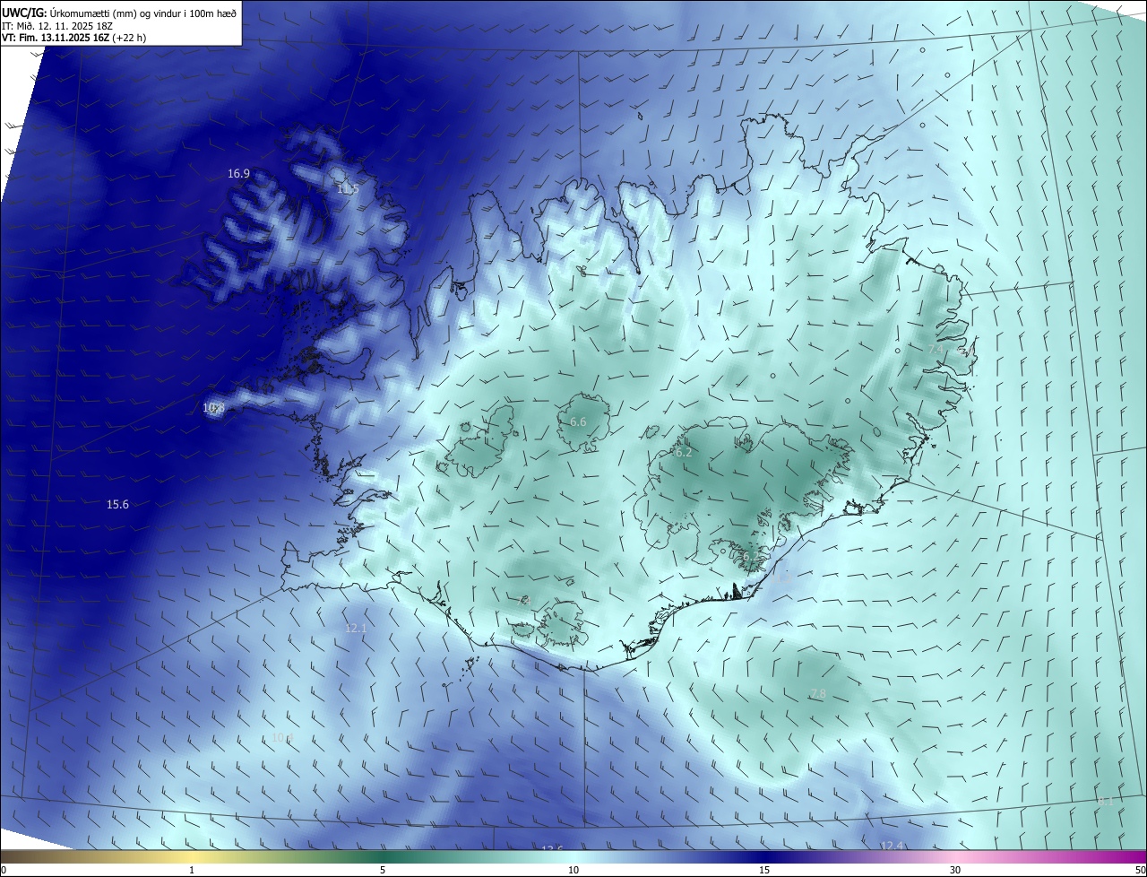Click the colour bar tick label 15
This screenshot has height=877, width=1147.
pyautogui.click(x=764, y=870)
